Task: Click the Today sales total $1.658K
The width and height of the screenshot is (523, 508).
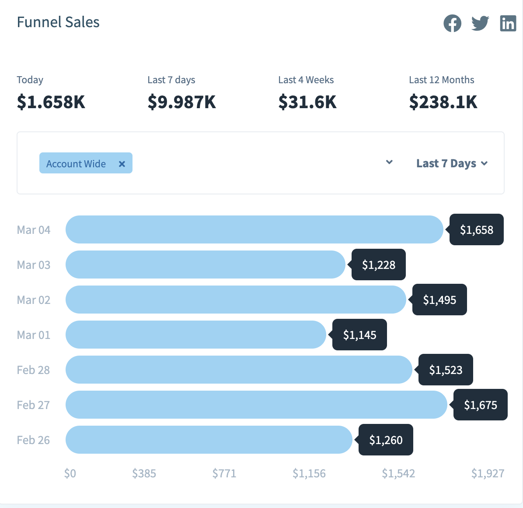Action: pos(51,102)
